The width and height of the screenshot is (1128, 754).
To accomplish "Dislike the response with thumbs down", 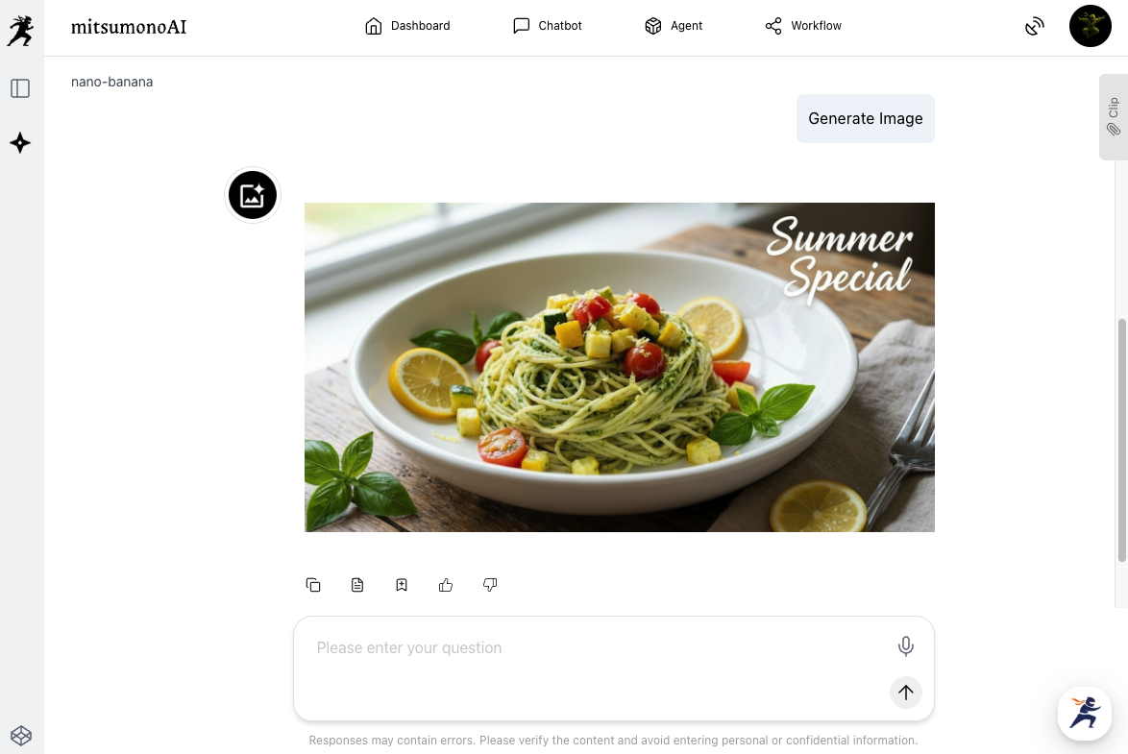I will (490, 585).
